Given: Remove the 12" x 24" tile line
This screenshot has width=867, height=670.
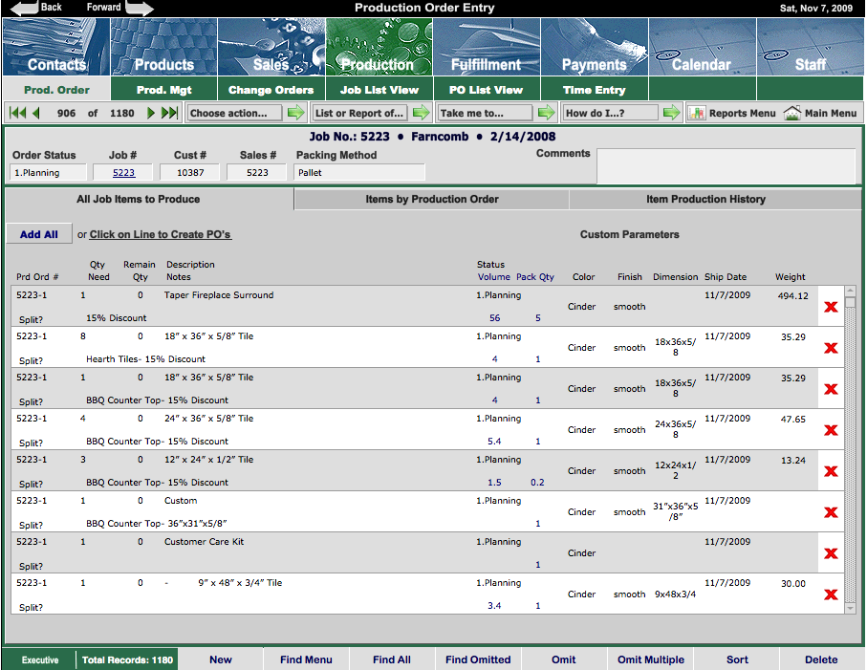Looking at the screenshot, I should [831, 471].
